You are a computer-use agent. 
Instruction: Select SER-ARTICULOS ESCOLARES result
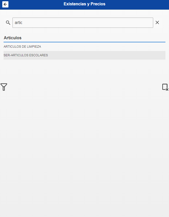(x=84, y=55)
